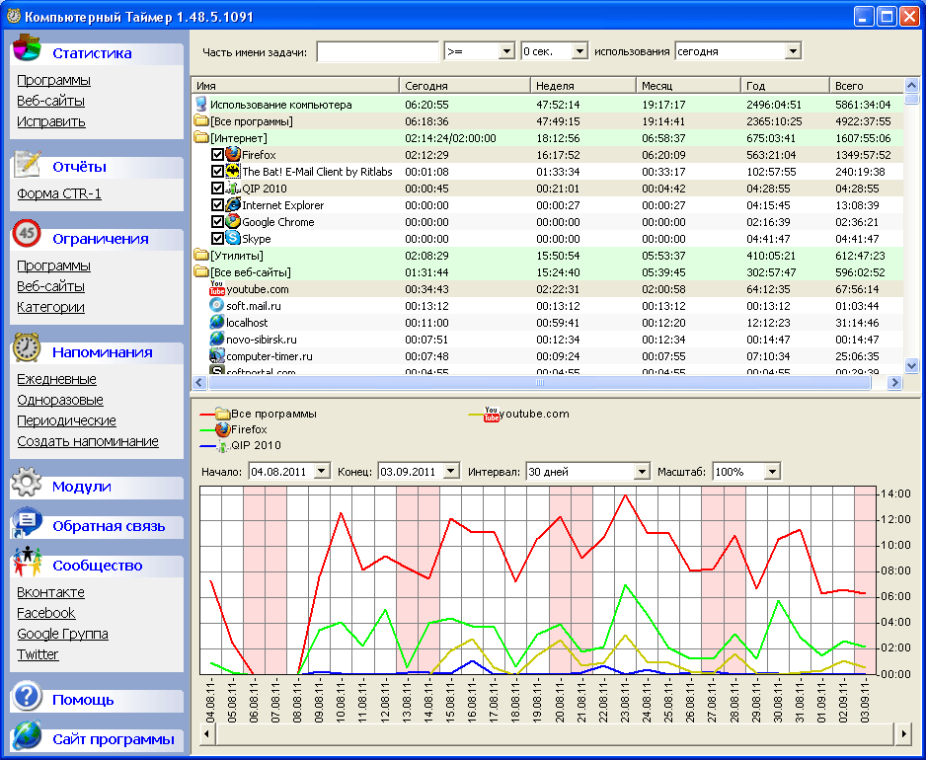Image resolution: width=926 pixels, height=760 pixels.
Task: Uncheck the Firefox checkbox in list
Action: [x=218, y=155]
